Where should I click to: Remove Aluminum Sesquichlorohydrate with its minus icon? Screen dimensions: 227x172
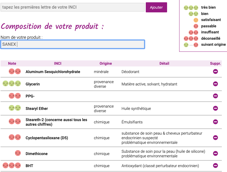point(215,71)
